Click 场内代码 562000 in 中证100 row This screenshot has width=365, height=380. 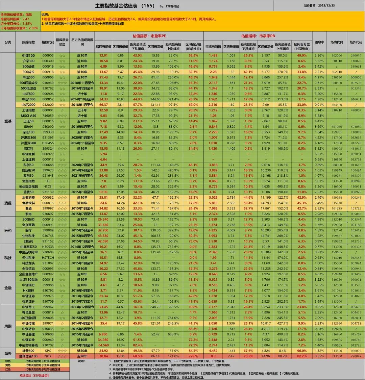[x=337, y=55]
